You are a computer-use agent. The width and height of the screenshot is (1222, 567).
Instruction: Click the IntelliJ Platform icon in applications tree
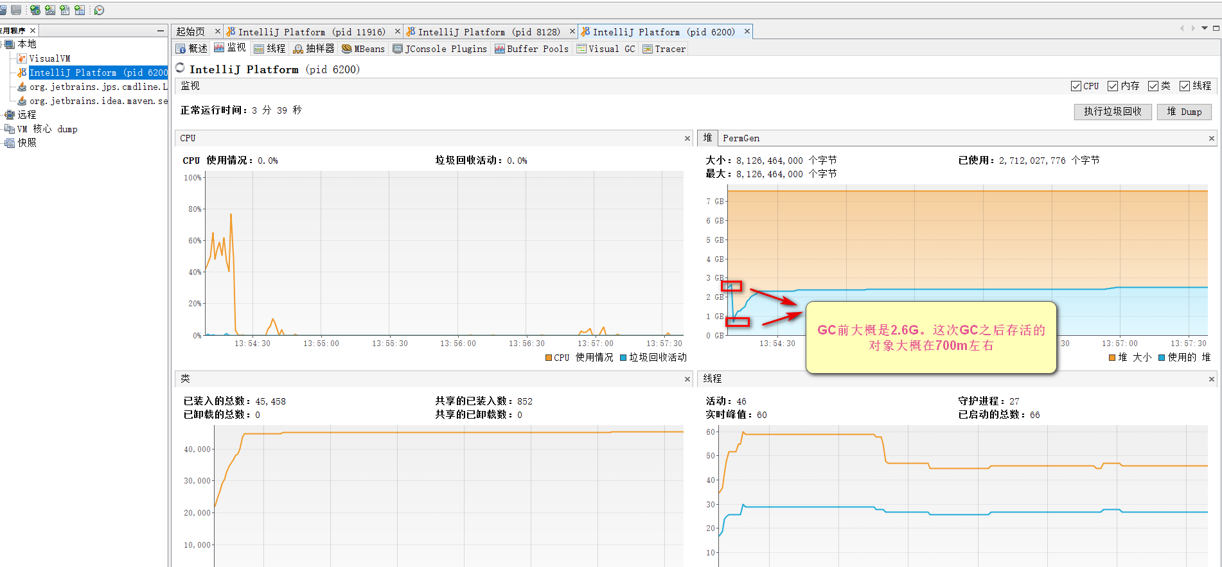[x=22, y=73]
